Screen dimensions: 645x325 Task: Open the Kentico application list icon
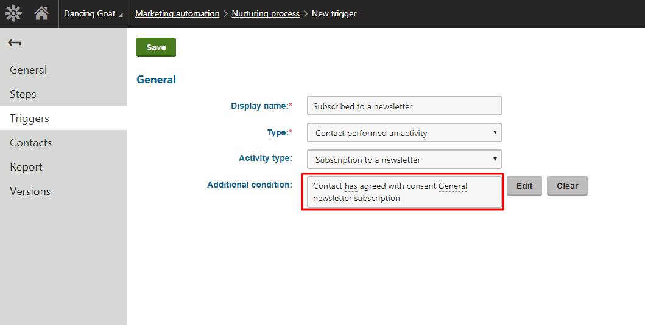[x=13, y=13]
